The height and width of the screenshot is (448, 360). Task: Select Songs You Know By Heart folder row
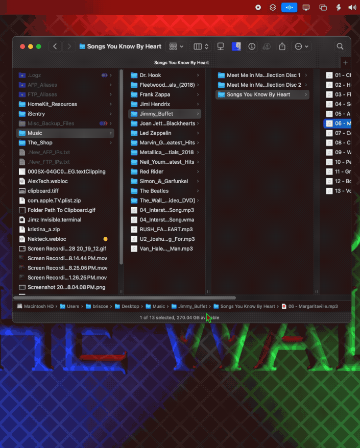(262, 94)
